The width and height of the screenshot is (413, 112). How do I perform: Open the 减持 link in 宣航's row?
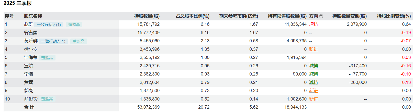[314, 66]
